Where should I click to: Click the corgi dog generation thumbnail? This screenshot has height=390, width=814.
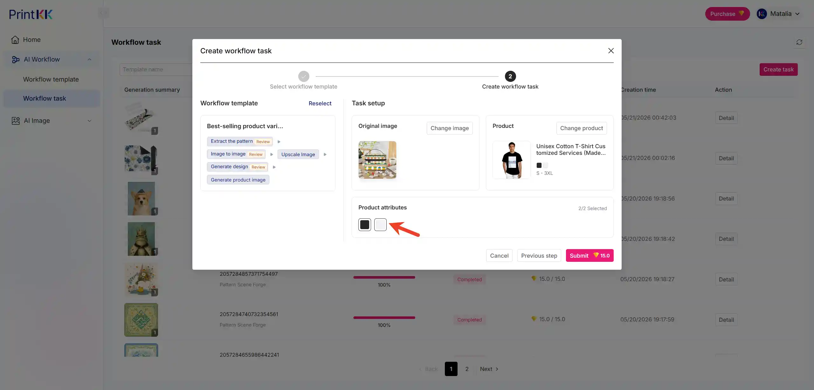(x=141, y=199)
